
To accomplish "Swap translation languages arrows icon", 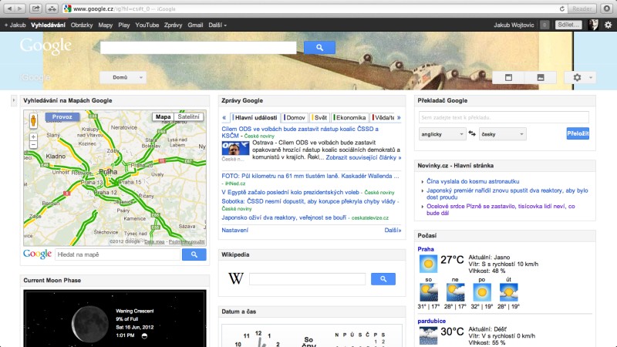I will (x=472, y=133).
